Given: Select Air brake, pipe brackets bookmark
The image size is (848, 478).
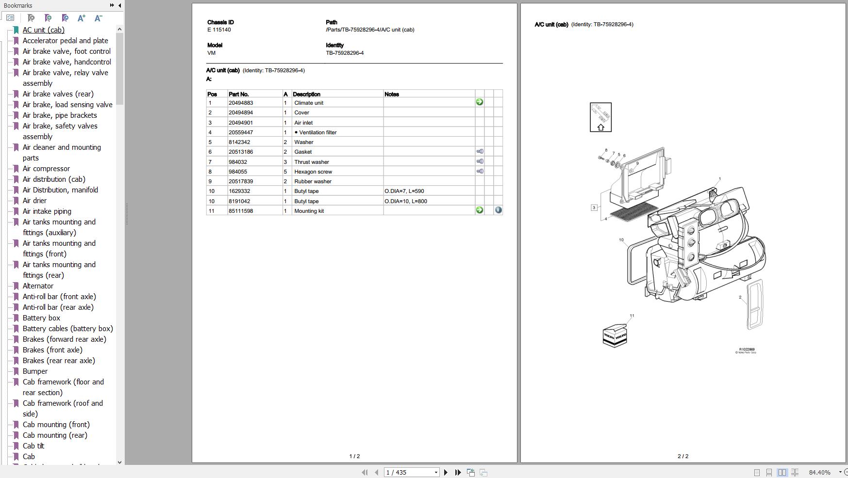Looking at the screenshot, I should coord(60,115).
